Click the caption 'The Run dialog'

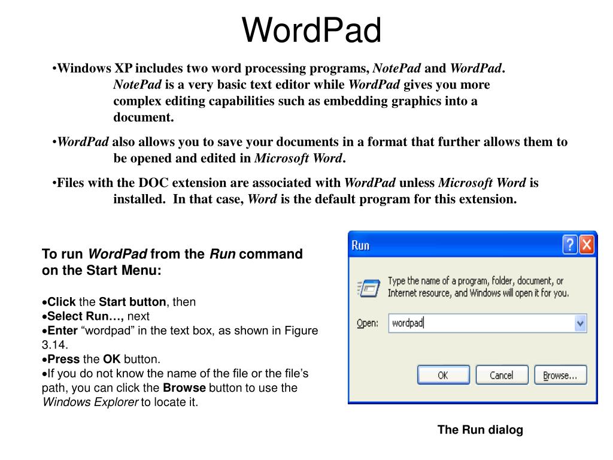[x=480, y=429]
